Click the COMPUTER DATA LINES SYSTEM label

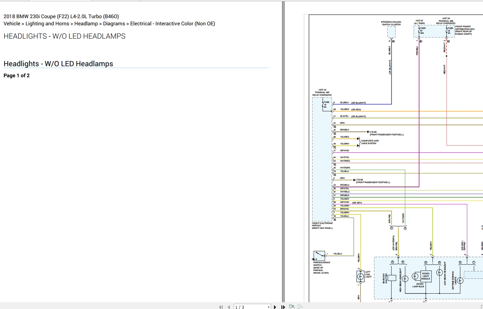(370, 142)
